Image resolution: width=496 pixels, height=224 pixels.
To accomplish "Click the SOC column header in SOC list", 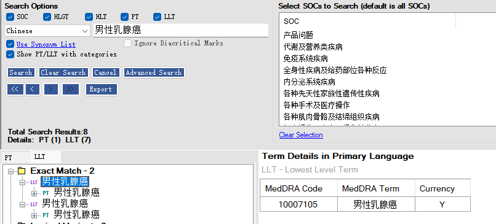I will pos(367,21).
